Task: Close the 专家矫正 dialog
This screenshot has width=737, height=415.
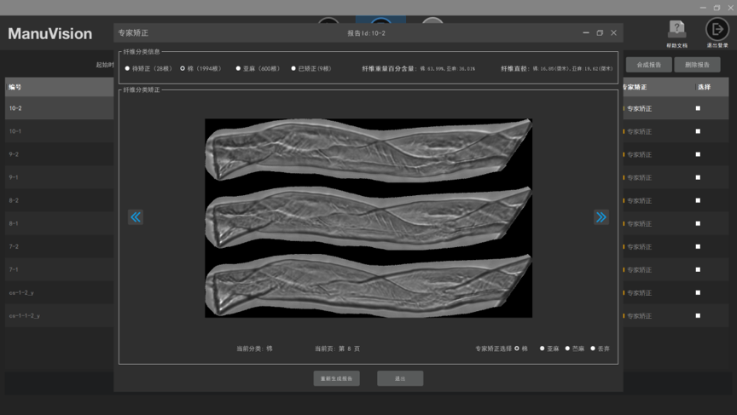Action: (614, 33)
